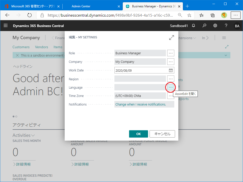Open the app launcher waffle icon
Viewport: 243px width, 182px height.
coord(6,25)
